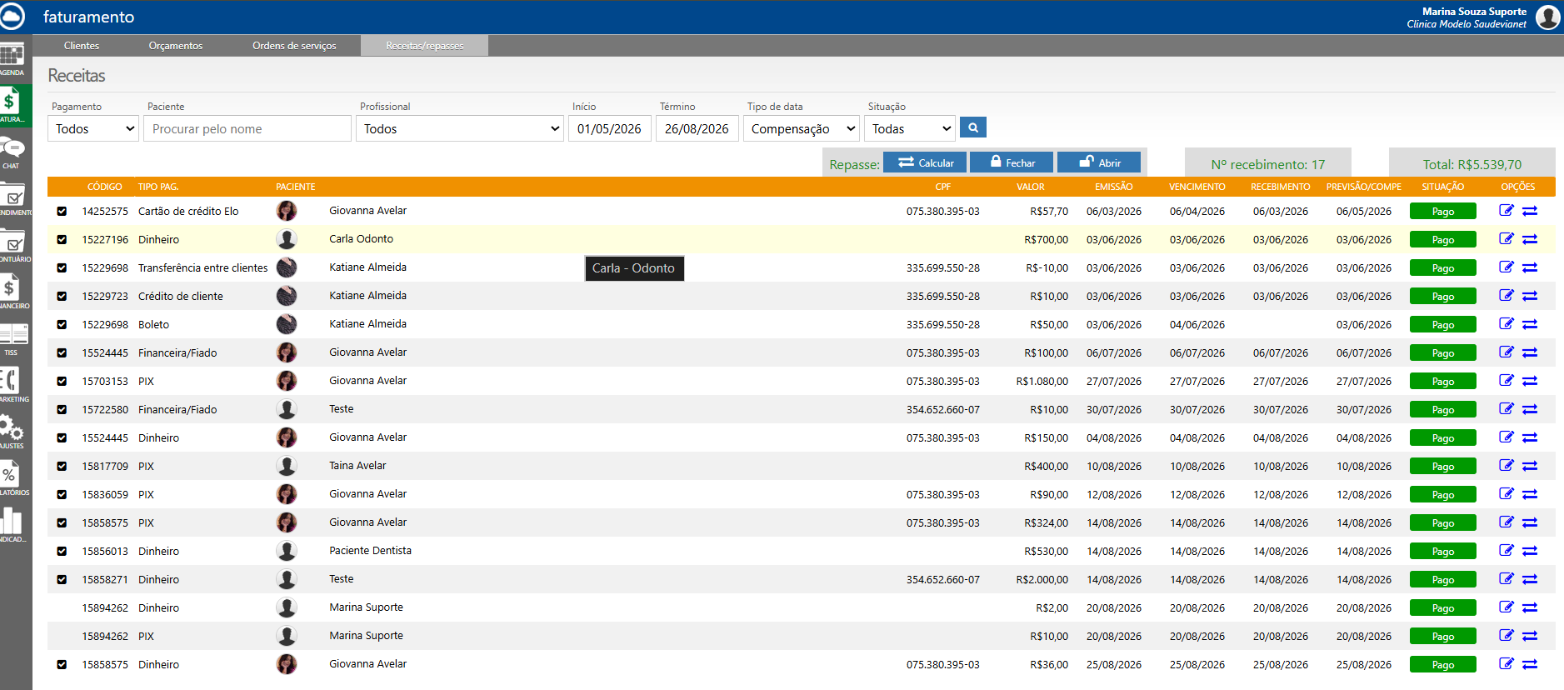The width and height of the screenshot is (1564, 690).
Task: Click user avatar icon in top right
Action: point(1547,17)
